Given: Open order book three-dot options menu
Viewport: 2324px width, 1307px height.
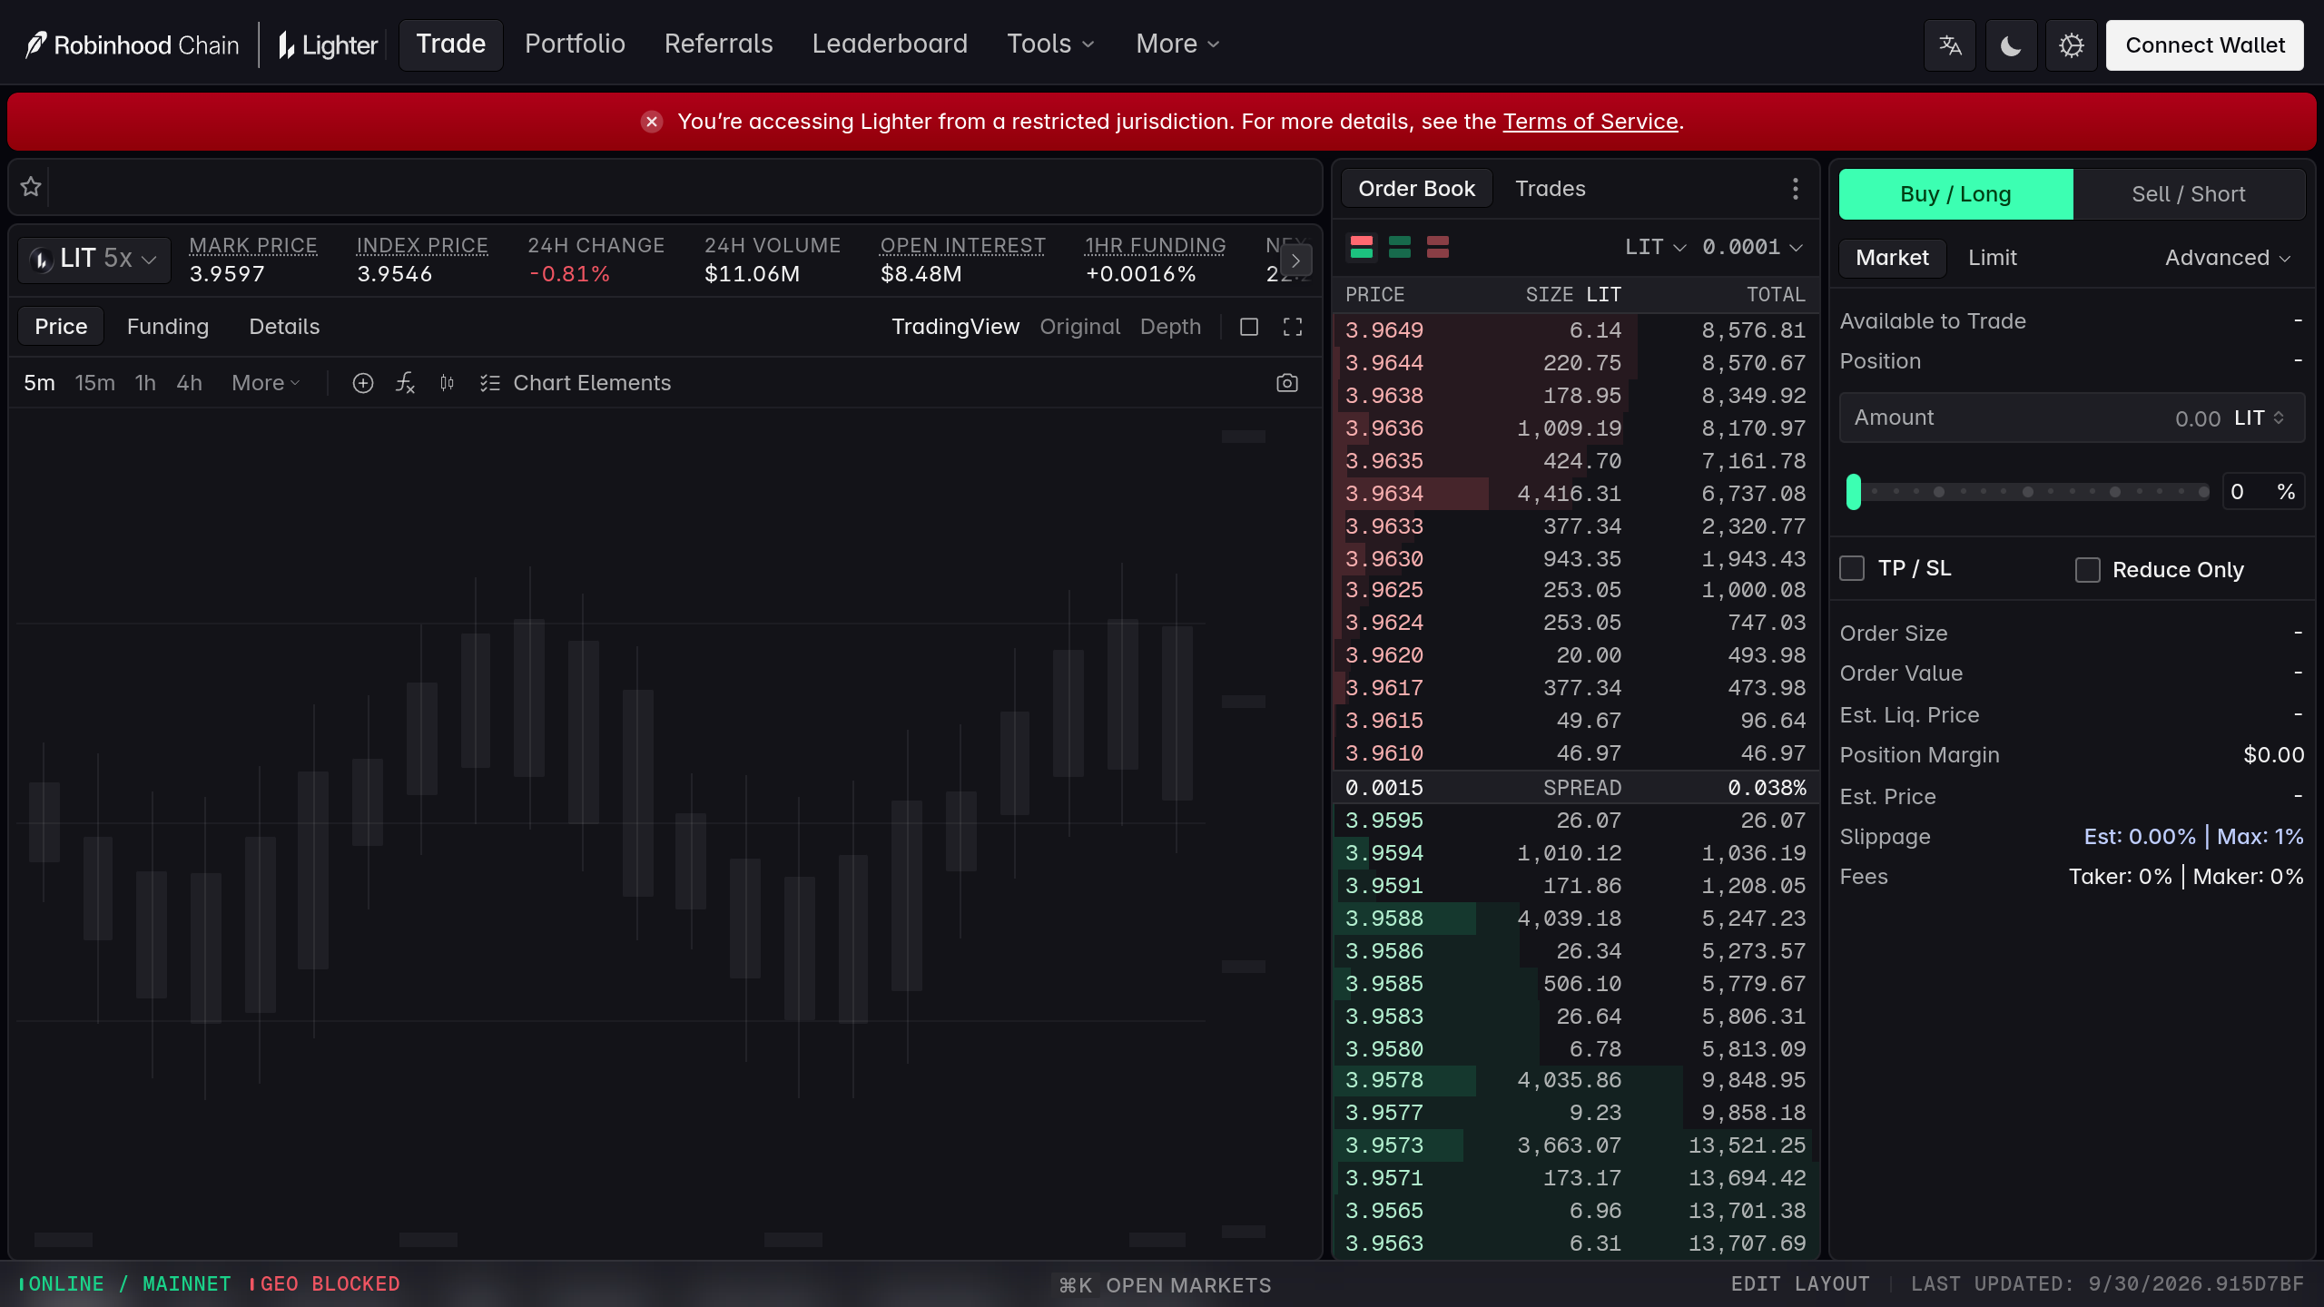Looking at the screenshot, I should [1795, 189].
